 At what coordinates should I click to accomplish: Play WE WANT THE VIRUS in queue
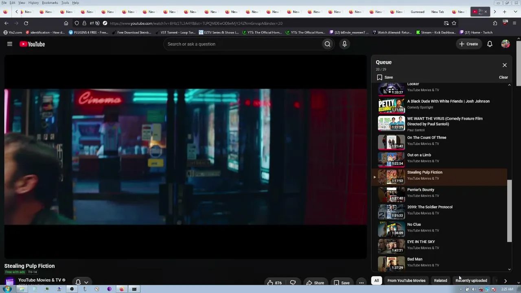[440, 124]
